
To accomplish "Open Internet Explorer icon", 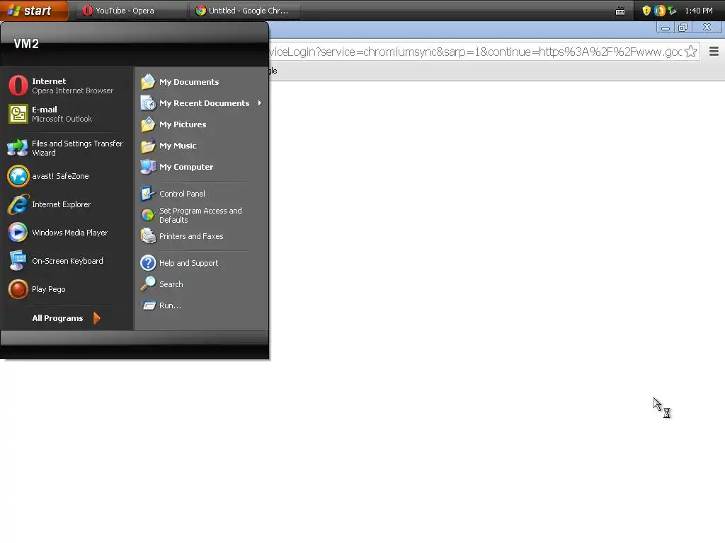I will tap(18, 204).
